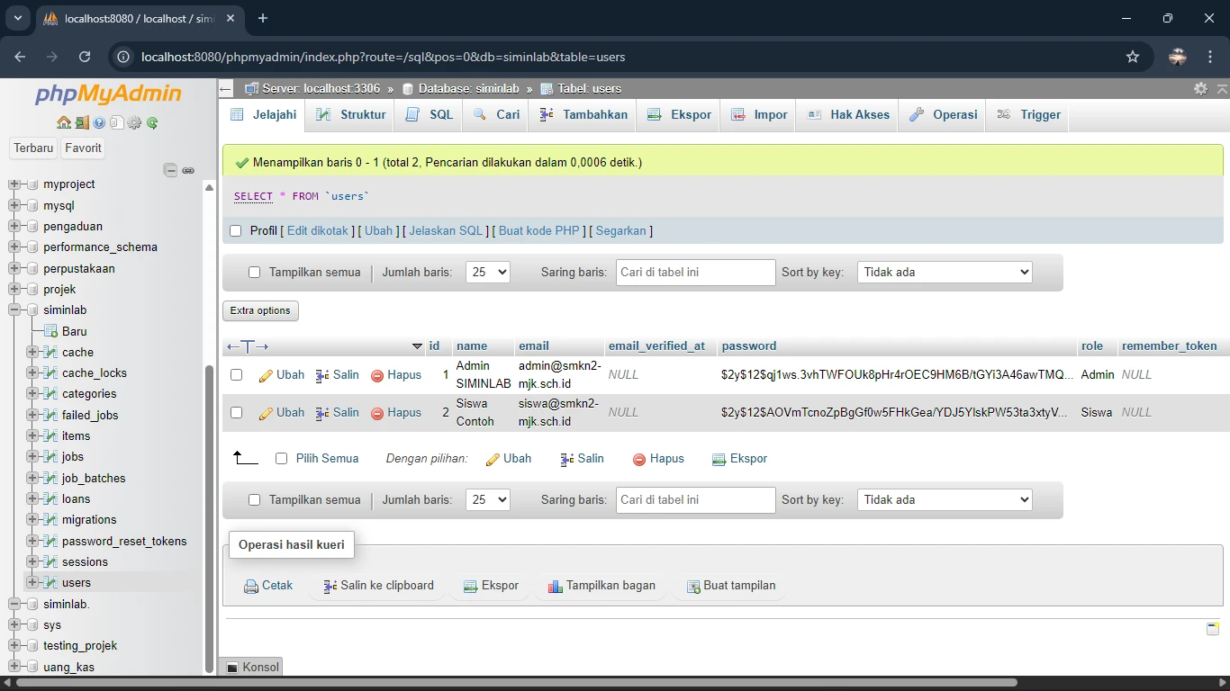This screenshot has height=691, width=1230.
Task: Click the page settings gear at top right
Action: [x=1200, y=88]
